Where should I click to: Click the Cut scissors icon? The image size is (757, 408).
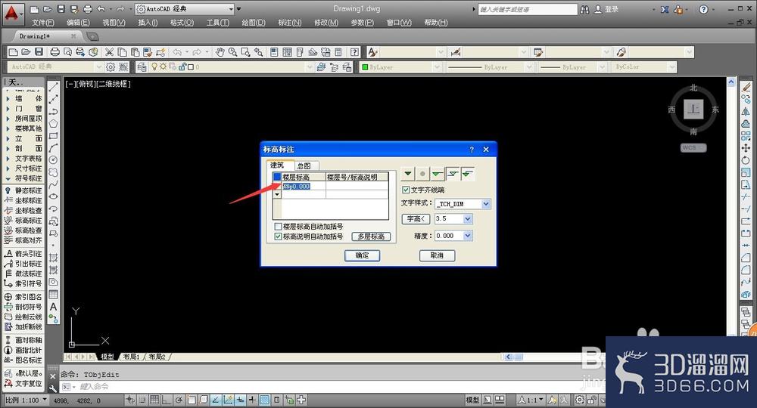110,52
